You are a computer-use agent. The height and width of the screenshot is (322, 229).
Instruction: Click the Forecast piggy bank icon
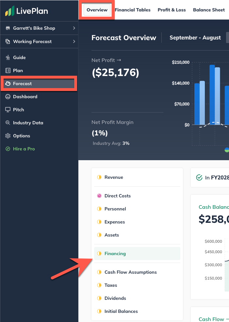pyautogui.click(x=8, y=84)
